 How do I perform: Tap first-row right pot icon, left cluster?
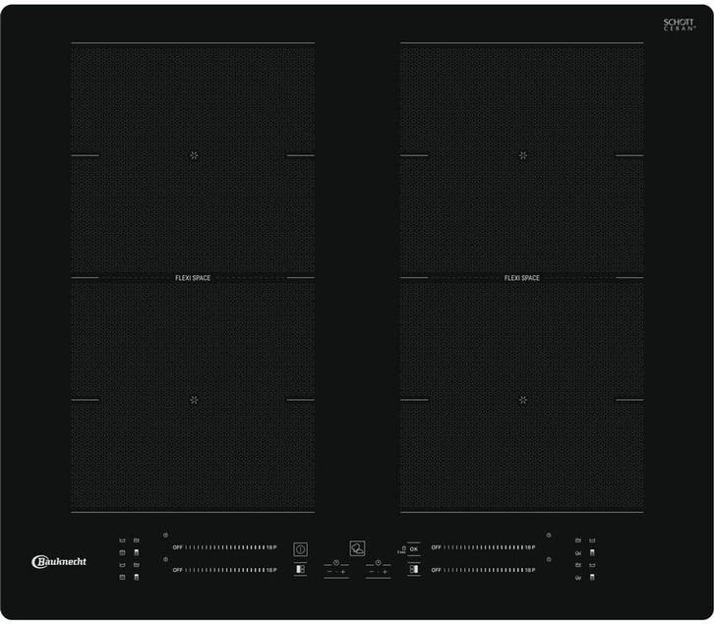tap(137, 540)
